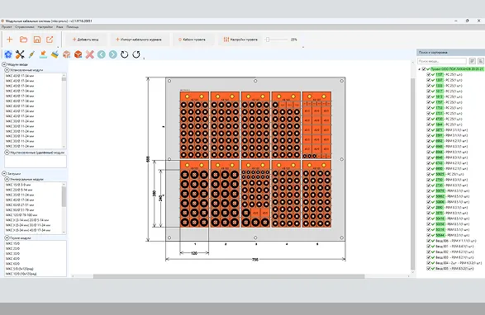Collapse the Модули ввода section

tap(4, 64)
